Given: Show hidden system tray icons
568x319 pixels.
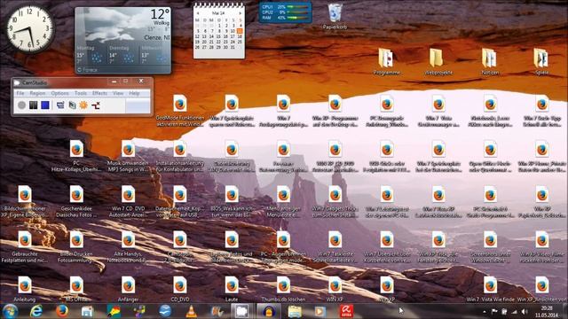Looking at the screenshot, I should [x=485, y=311].
